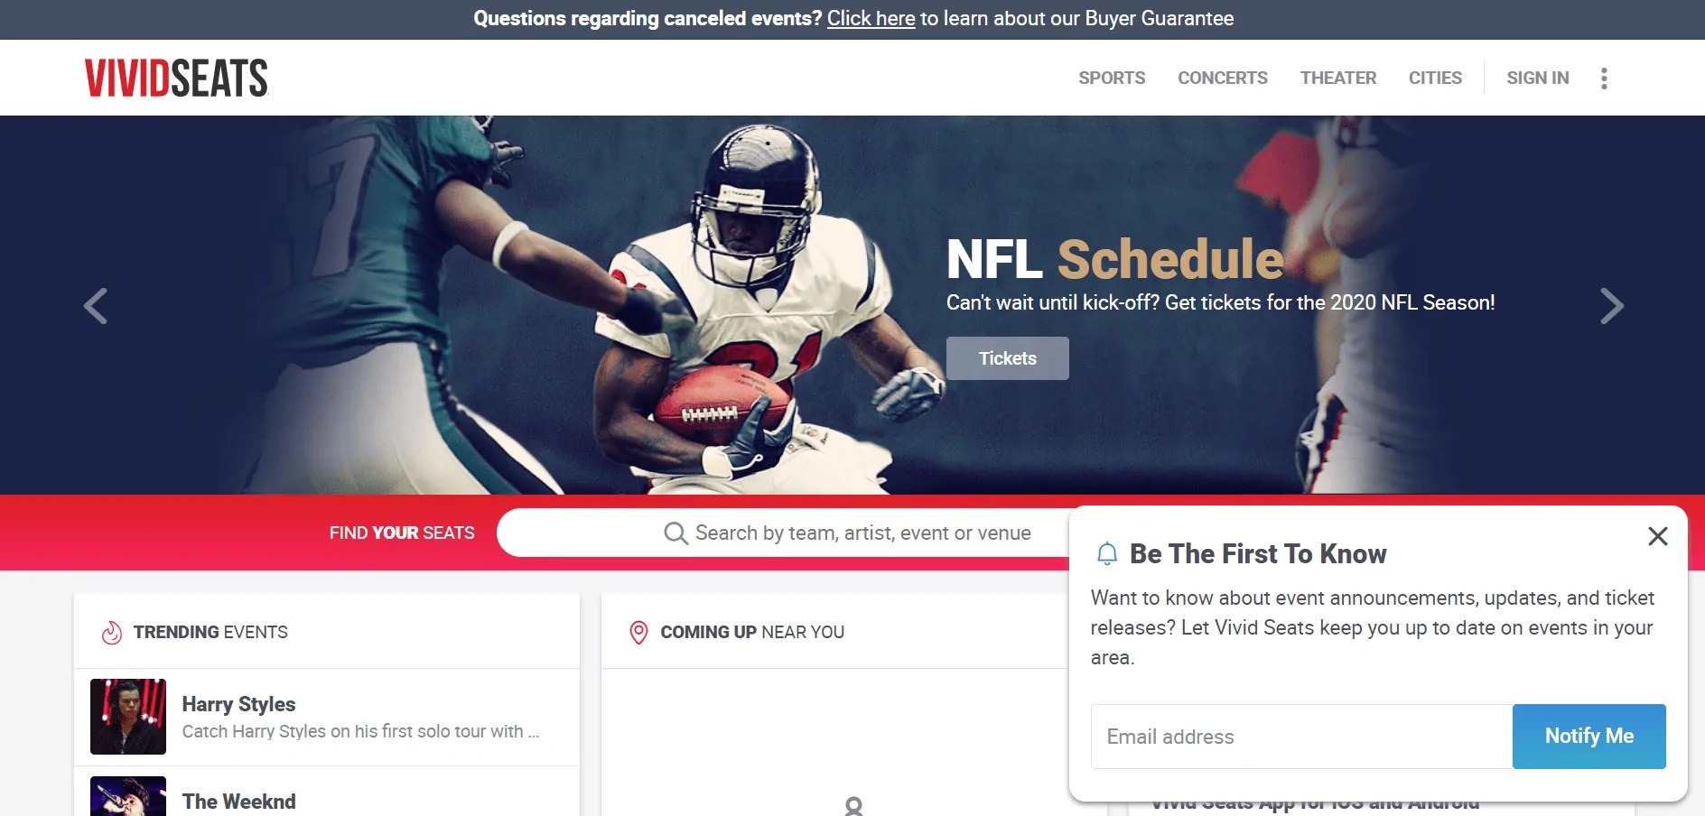Screen dimensions: 1705x816
Task: Advance to next hero banner slide
Action: (x=1611, y=306)
